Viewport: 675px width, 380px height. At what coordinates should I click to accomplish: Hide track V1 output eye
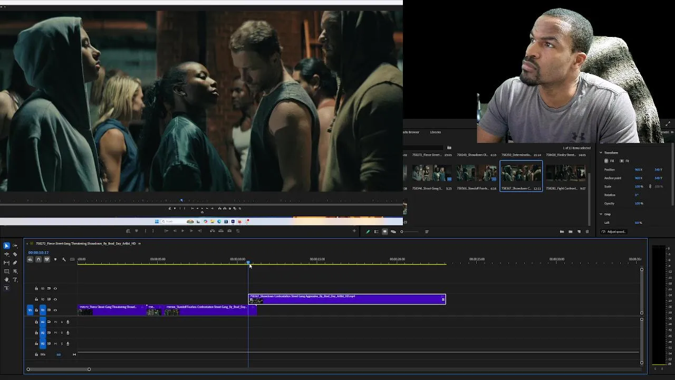(x=55, y=310)
